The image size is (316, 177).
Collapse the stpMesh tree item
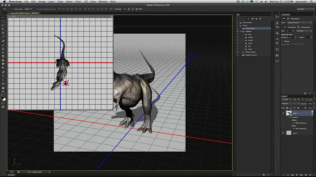pyautogui.click(x=241, y=32)
